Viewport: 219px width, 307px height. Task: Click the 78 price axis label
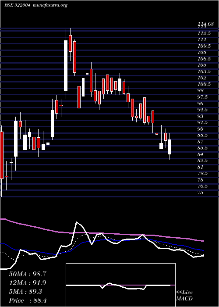201,180
